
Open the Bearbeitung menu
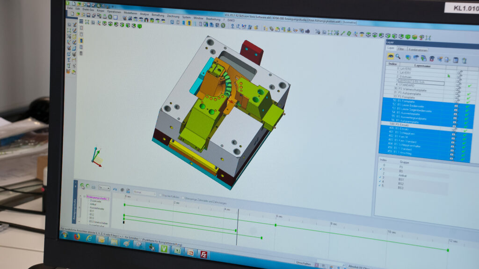click(213, 19)
